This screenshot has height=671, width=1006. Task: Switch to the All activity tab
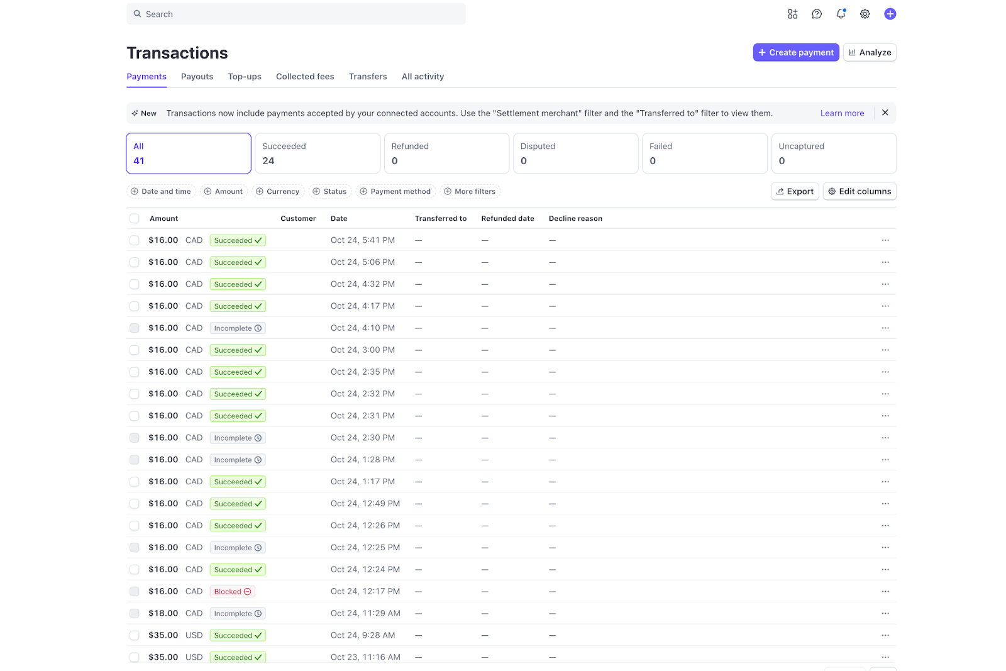click(x=422, y=76)
